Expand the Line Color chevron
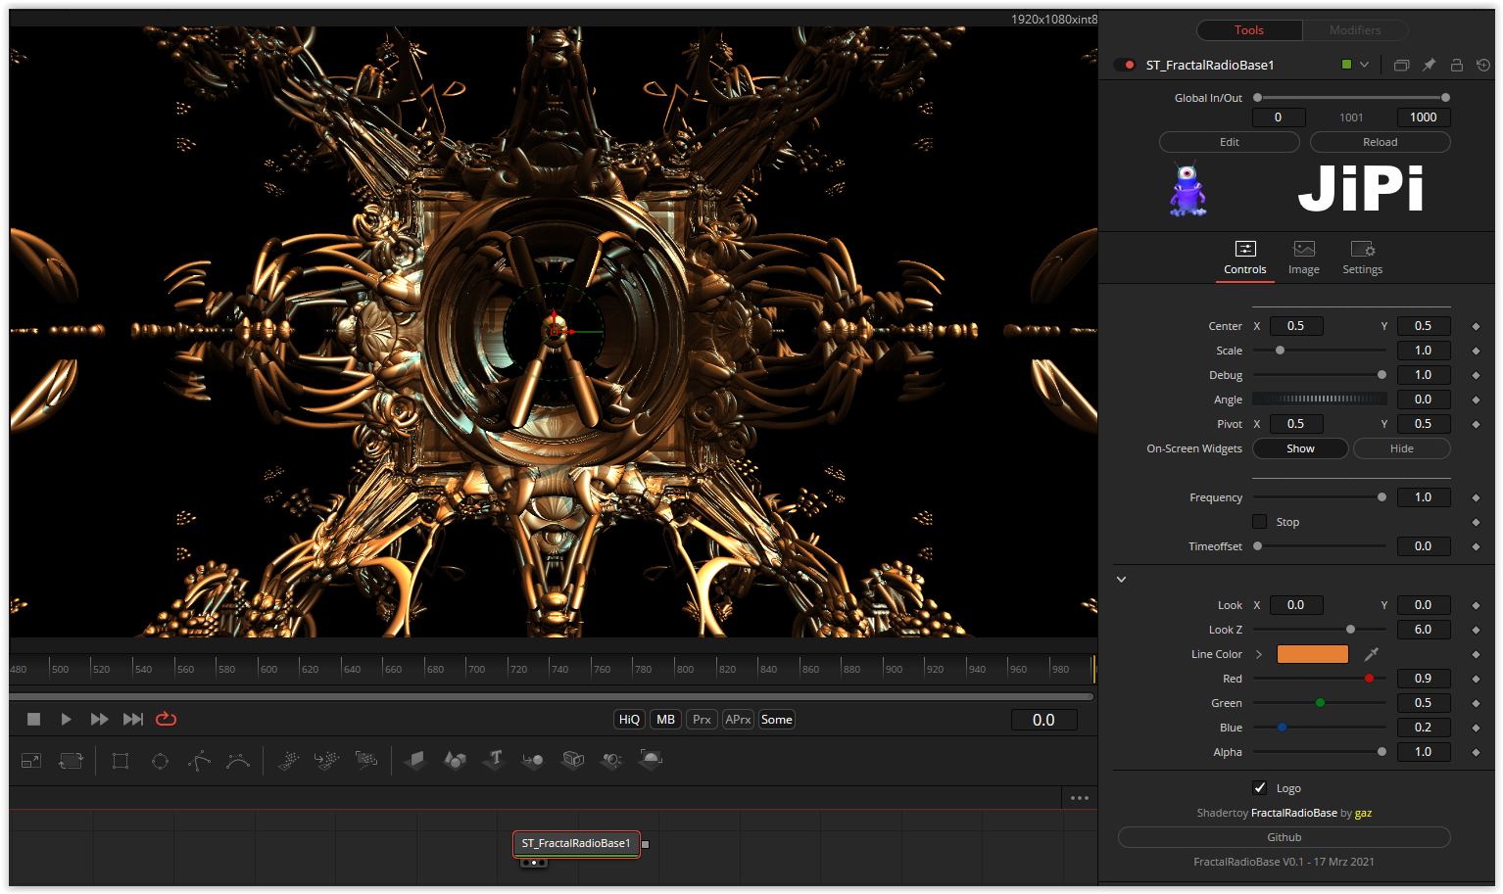 (1259, 654)
